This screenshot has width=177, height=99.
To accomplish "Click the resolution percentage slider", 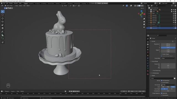I will [168, 48].
